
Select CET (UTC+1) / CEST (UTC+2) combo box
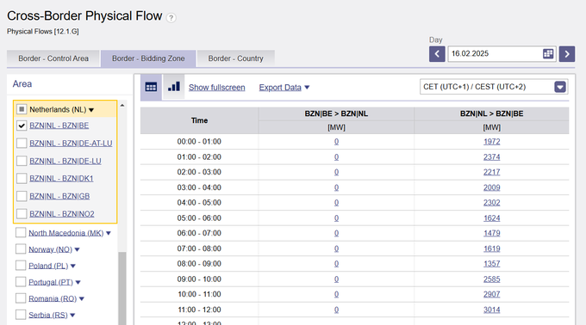494,87
